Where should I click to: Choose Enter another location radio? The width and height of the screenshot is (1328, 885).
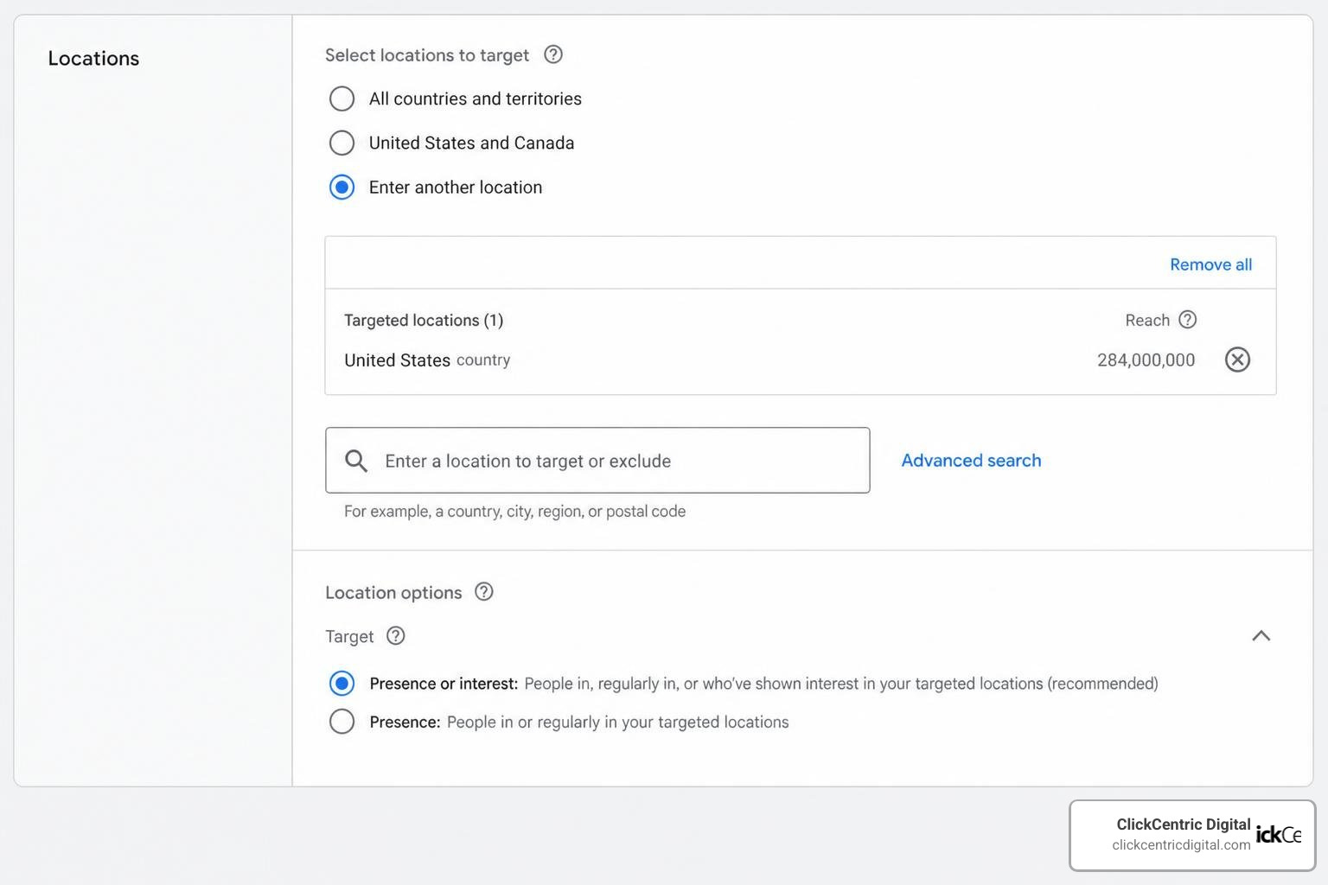pyautogui.click(x=342, y=187)
